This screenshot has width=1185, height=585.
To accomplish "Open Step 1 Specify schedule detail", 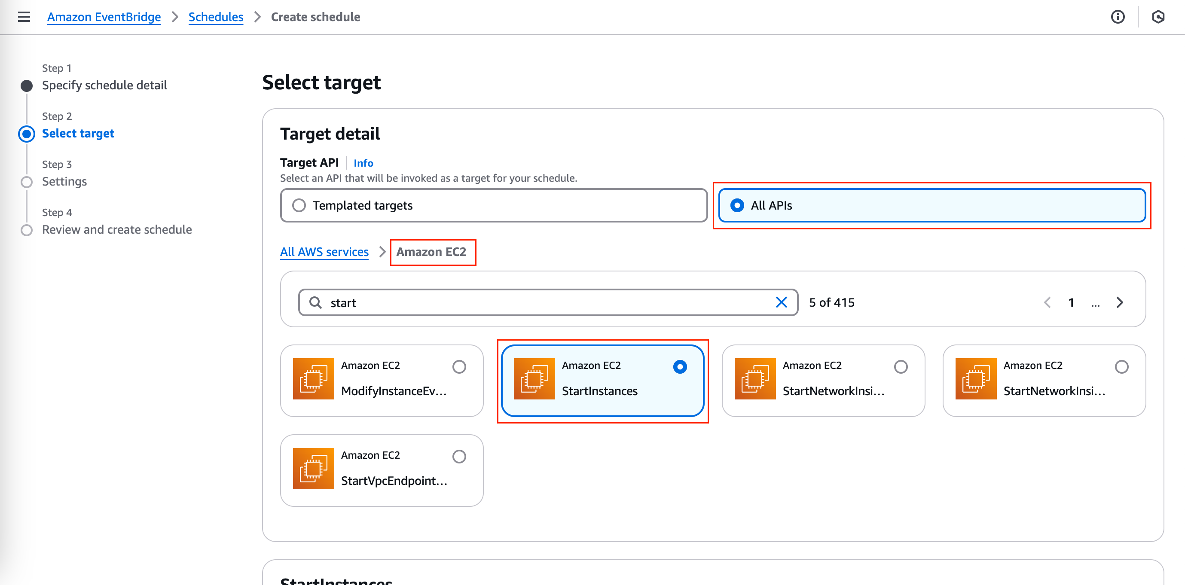I will pyautogui.click(x=104, y=85).
